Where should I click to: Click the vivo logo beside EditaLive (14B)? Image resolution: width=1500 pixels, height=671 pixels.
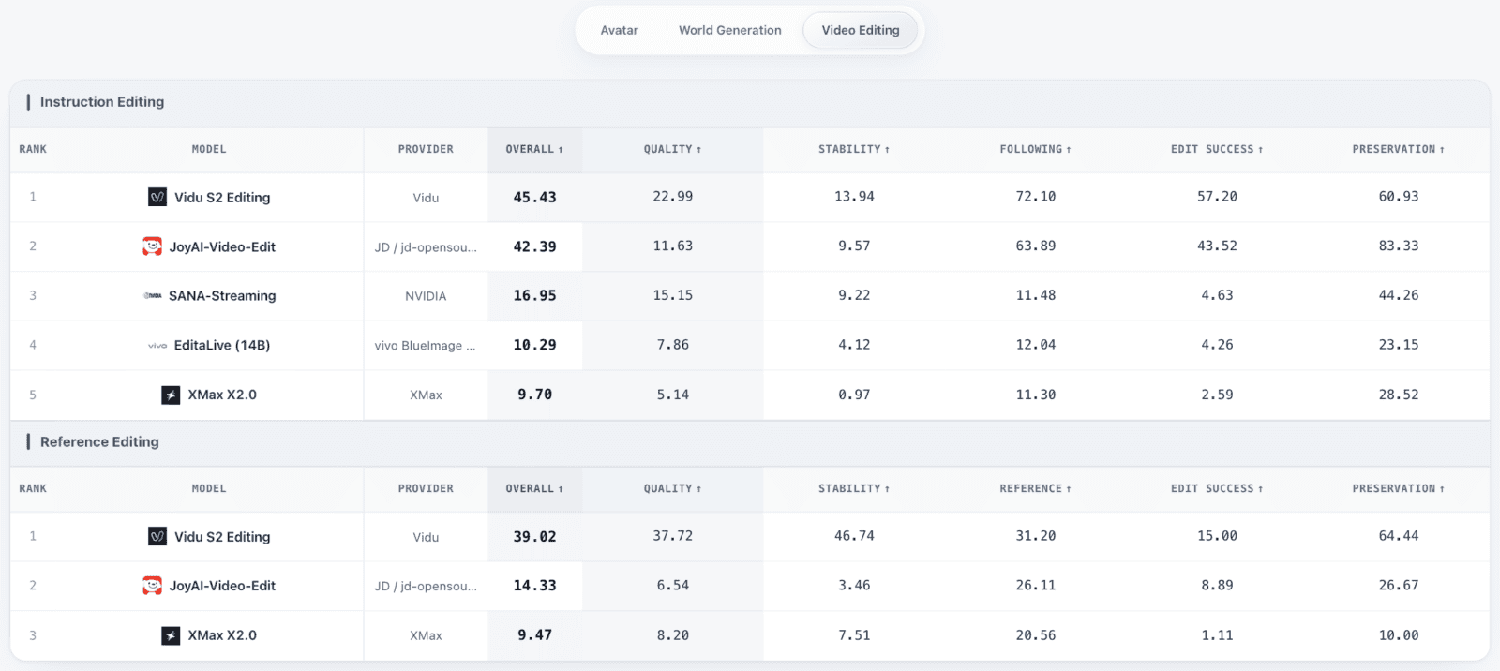click(157, 346)
